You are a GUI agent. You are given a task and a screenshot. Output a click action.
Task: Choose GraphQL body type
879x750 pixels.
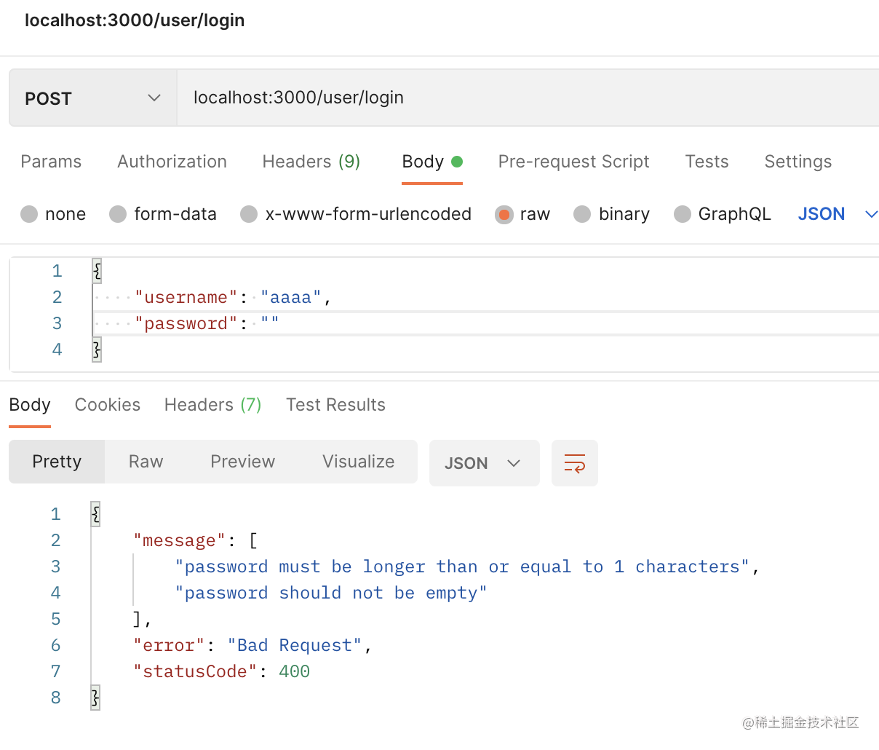(683, 214)
